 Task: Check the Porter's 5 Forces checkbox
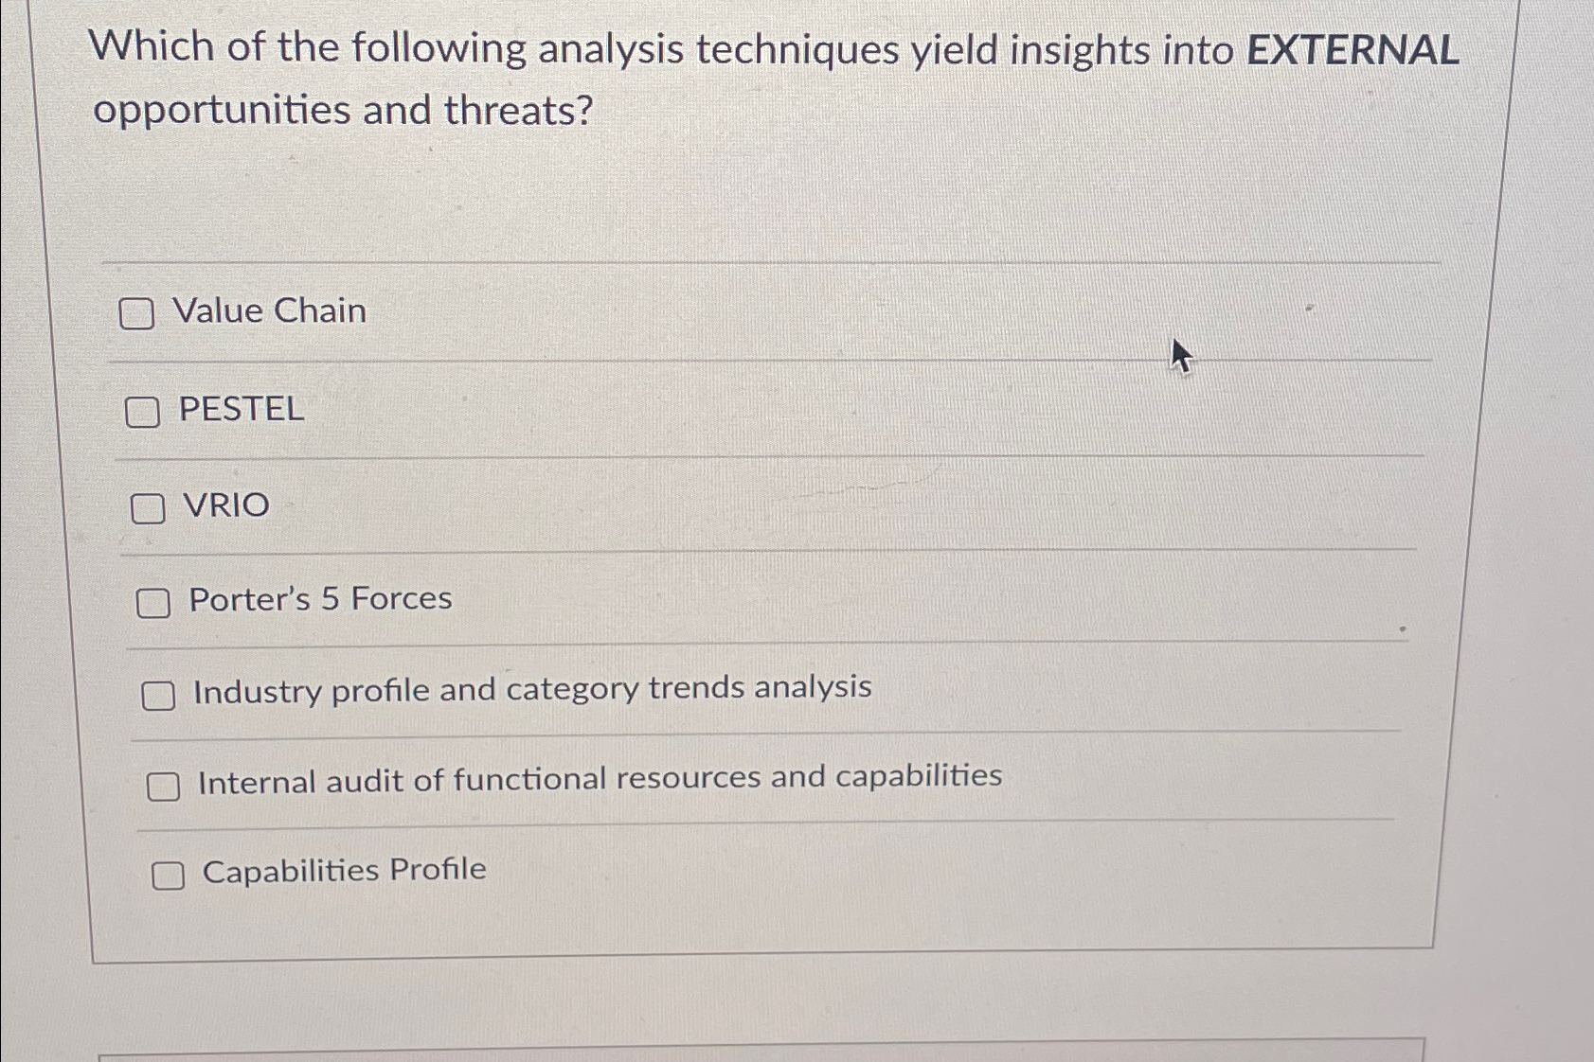pyautogui.click(x=152, y=602)
